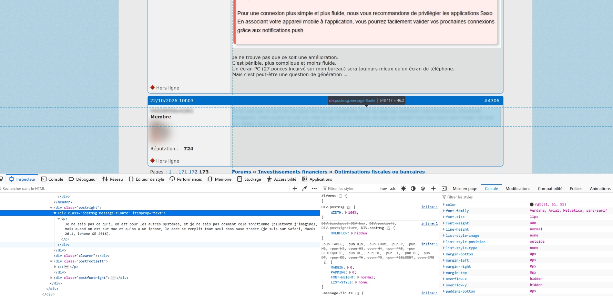
Task: Click the selector highlighter icon beside .message-floute rule
Action: tap(357, 293)
